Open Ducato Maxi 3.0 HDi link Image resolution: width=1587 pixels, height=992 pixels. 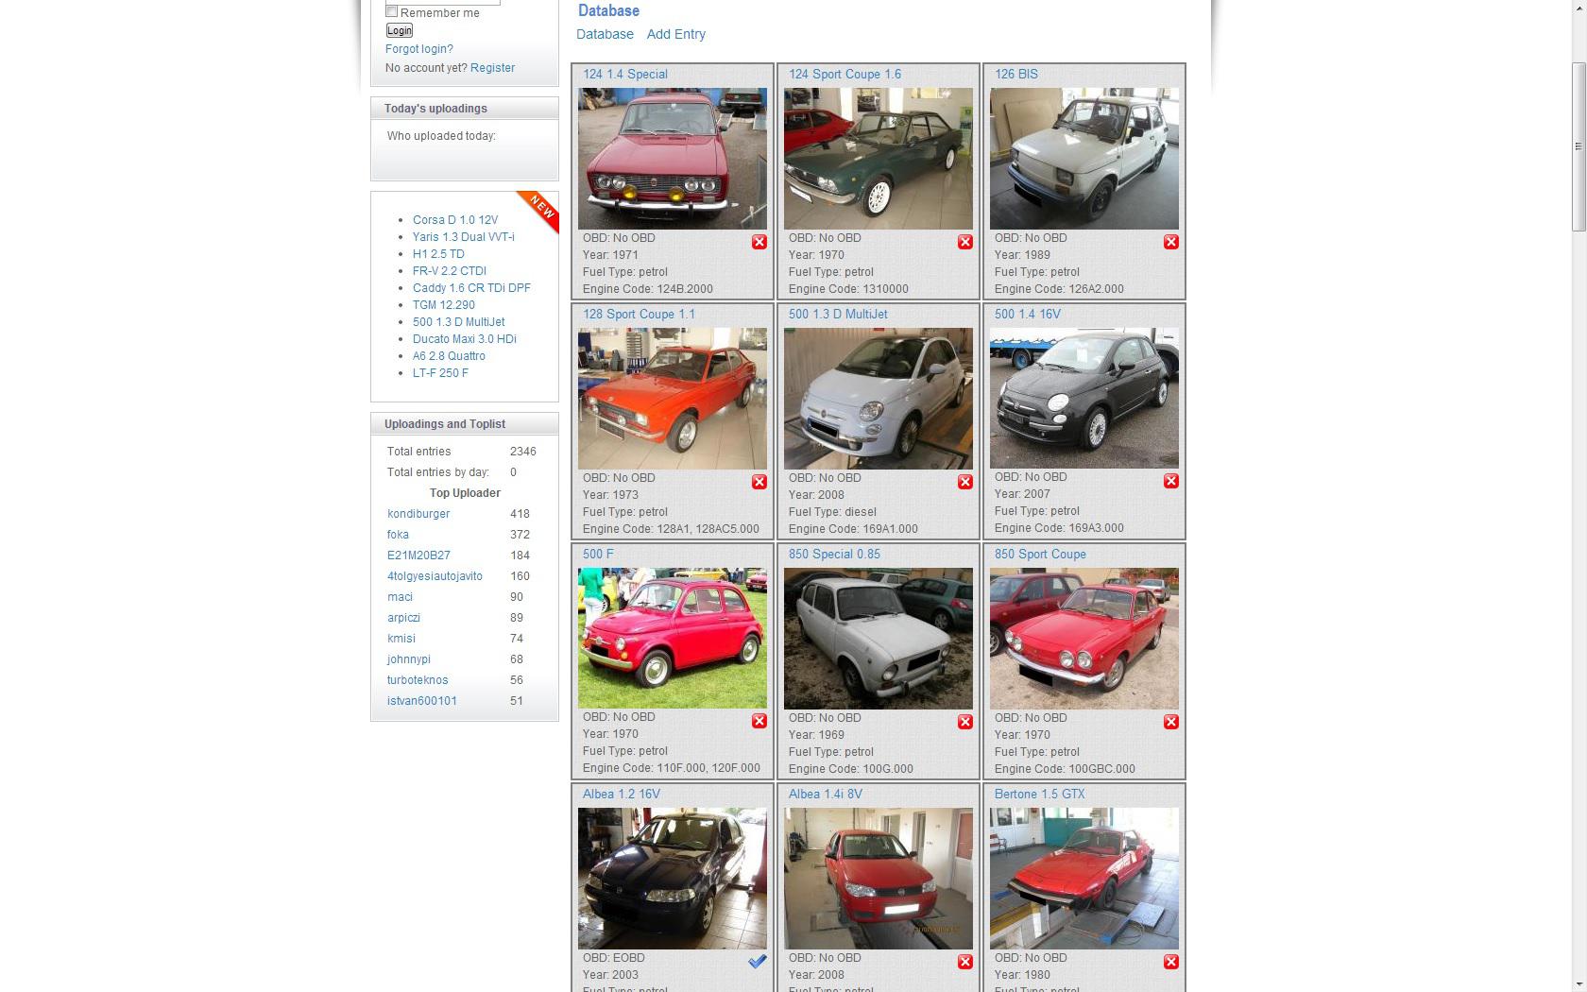click(x=465, y=339)
